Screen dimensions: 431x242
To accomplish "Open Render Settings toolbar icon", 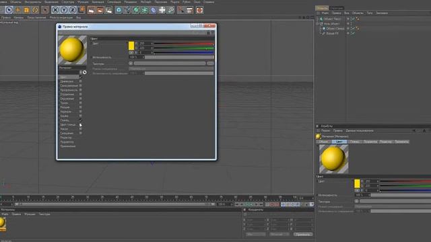I will tap(109, 10).
